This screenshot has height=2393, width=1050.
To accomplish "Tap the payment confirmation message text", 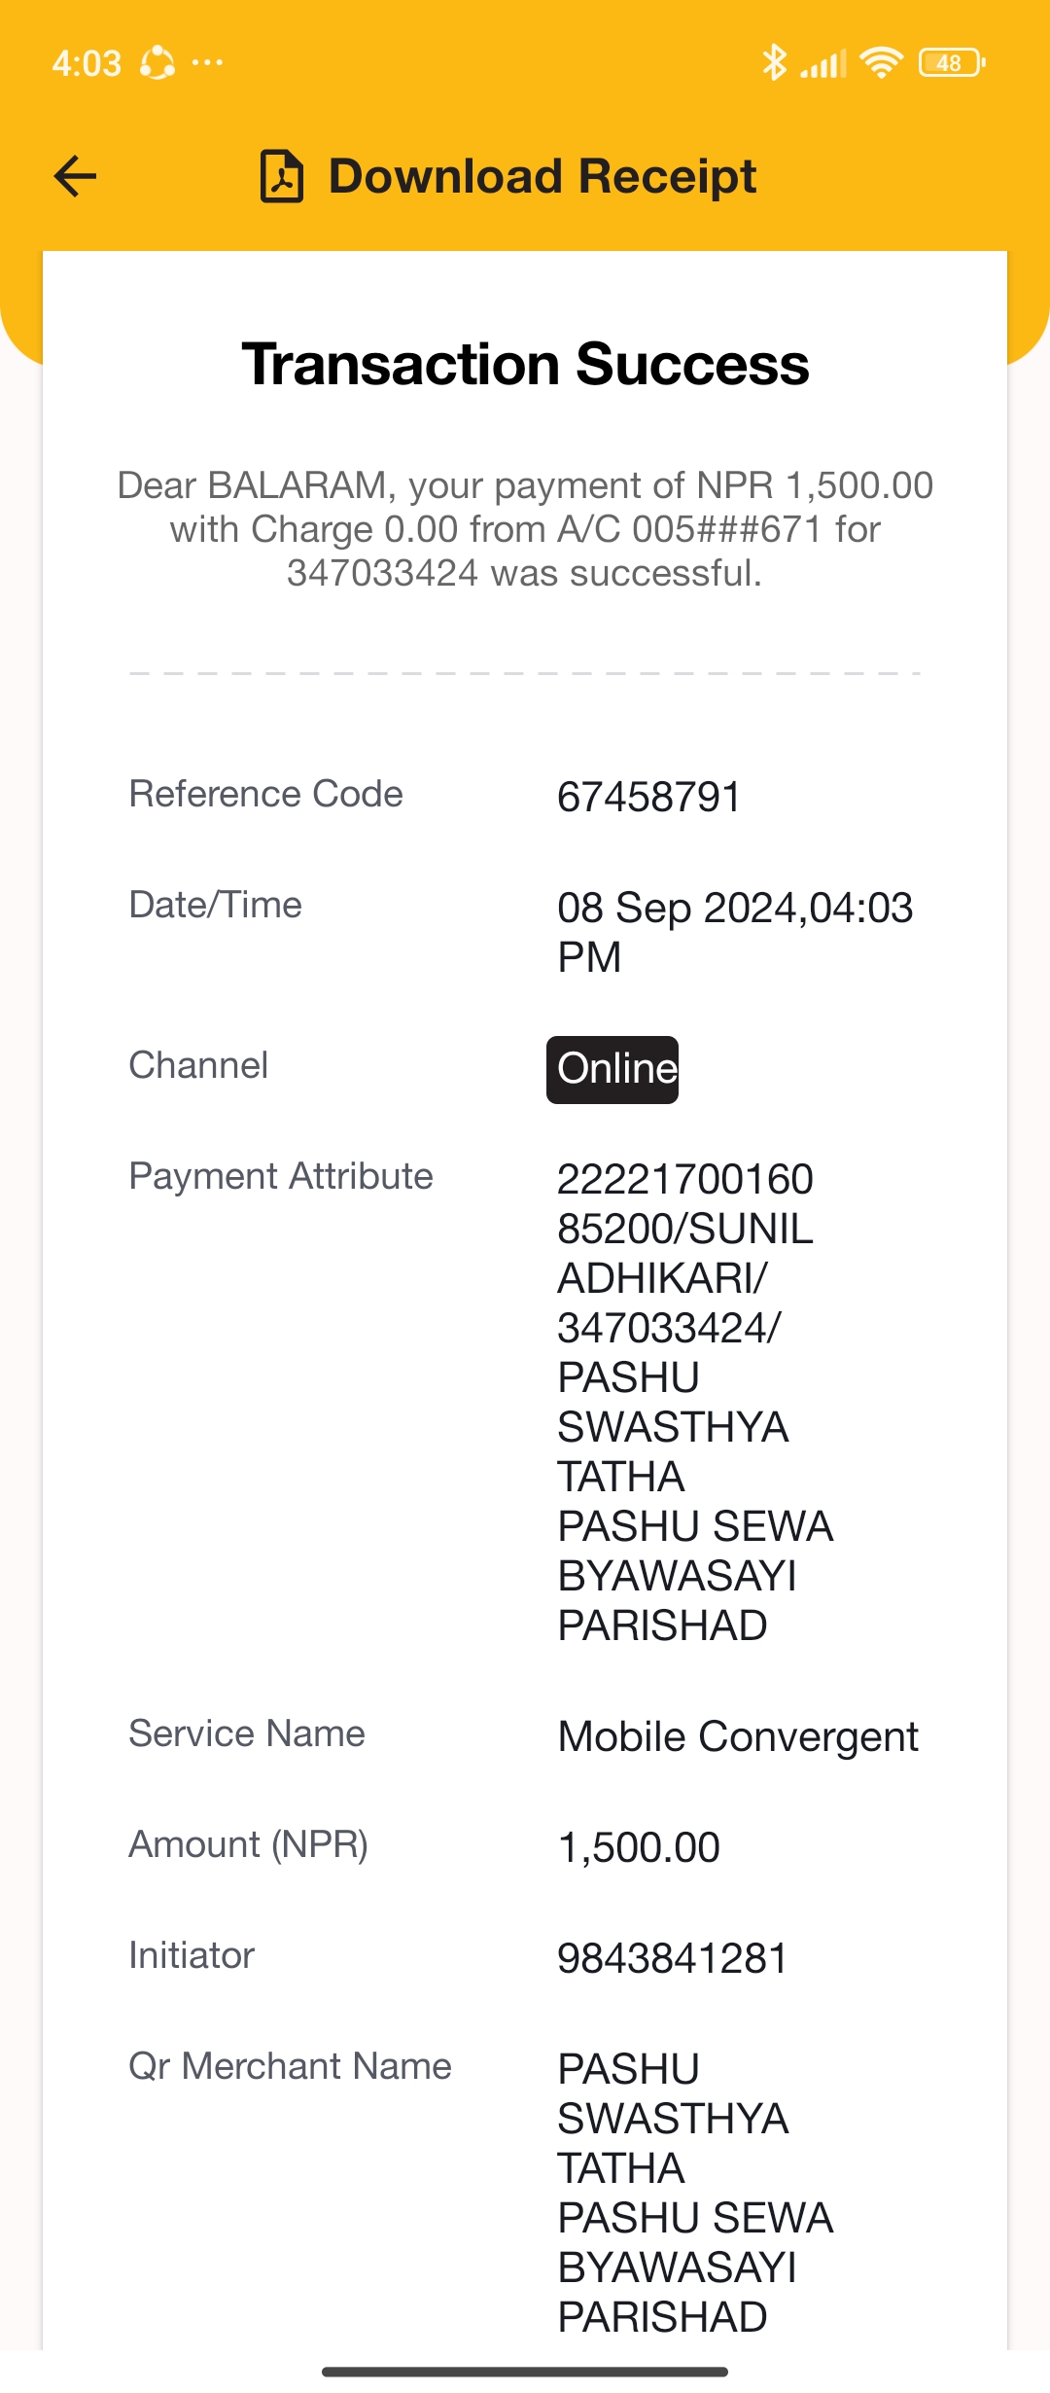I will coord(525,529).
